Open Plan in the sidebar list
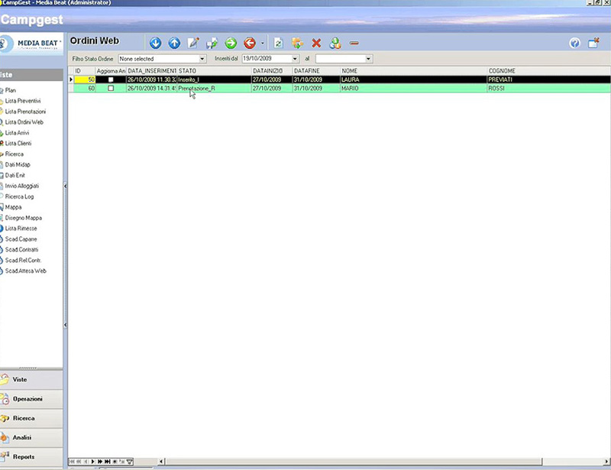The height and width of the screenshot is (470, 611). [x=11, y=90]
